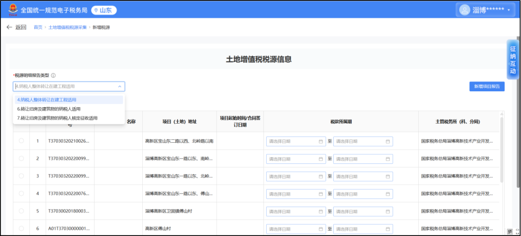Image resolution: width=521 pixels, height=236 pixels.
Task: Click calendar icon in row 1 start date
Action: (321, 141)
